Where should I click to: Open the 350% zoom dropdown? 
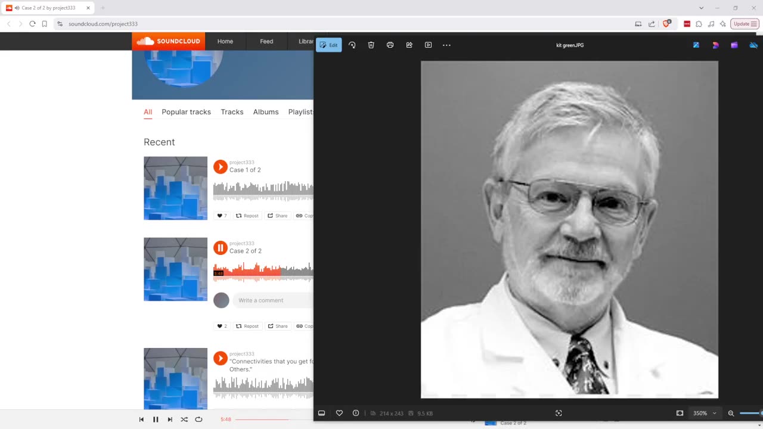coord(705,413)
